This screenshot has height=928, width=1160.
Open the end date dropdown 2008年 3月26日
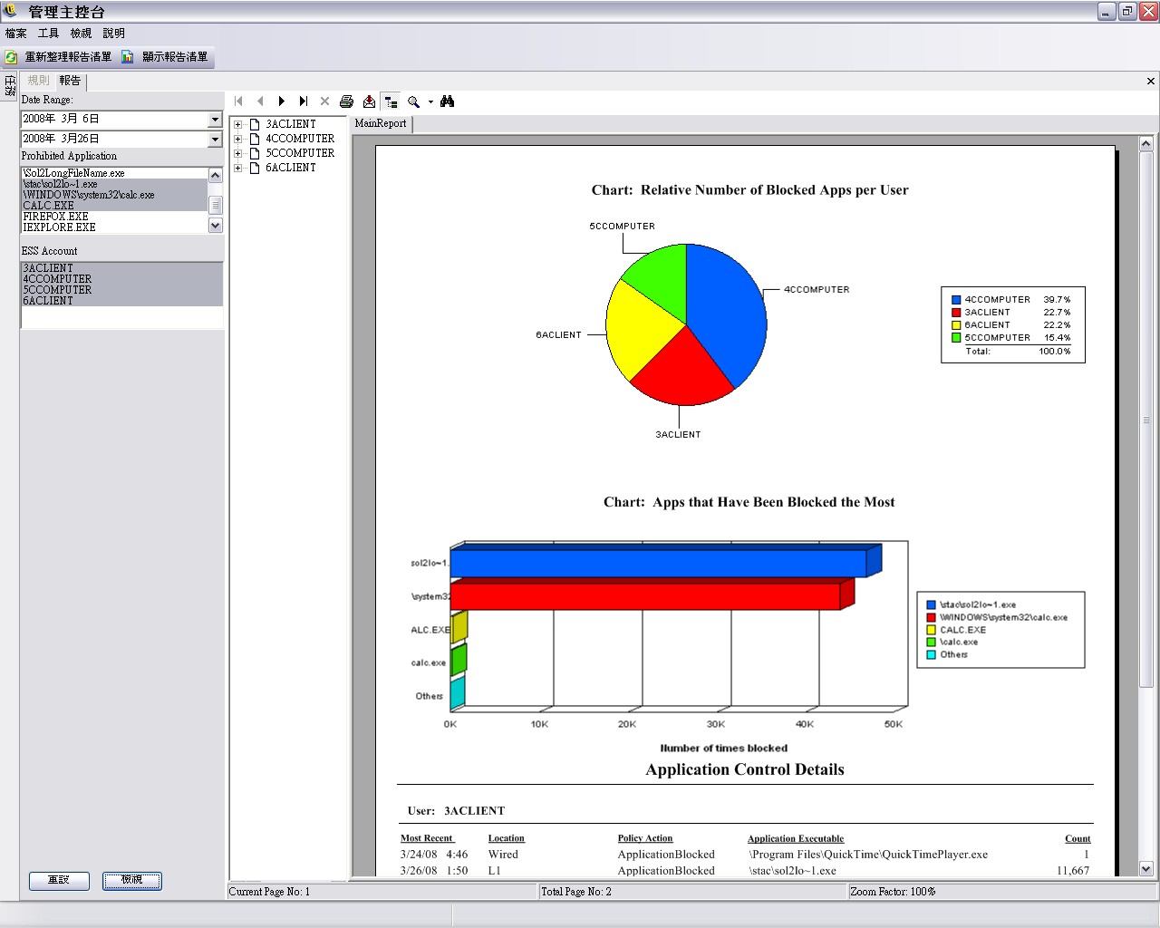215,140
